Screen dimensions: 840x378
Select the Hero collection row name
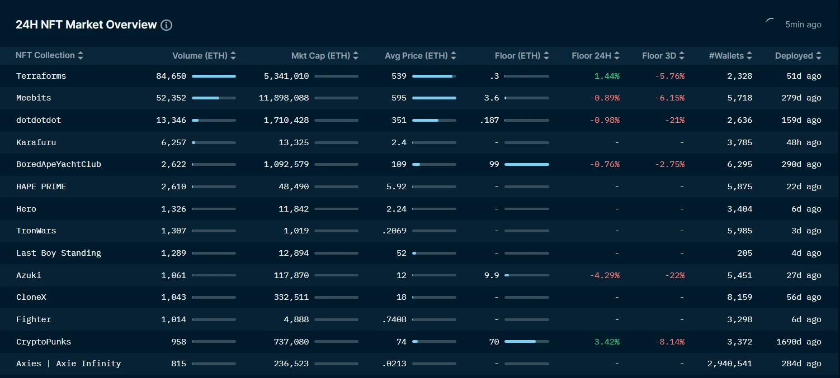(26, 209)
